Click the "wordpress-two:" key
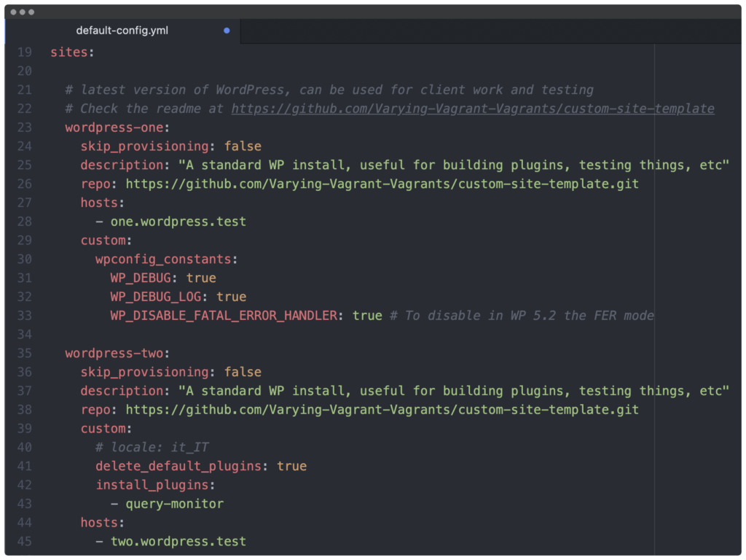This screenshot has width=746, height=560. (x=117, y=353)
